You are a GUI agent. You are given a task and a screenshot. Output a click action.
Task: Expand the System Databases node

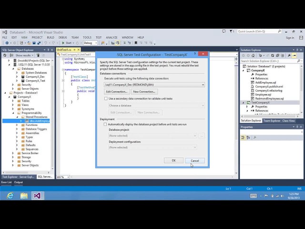[x=17, y=73]
